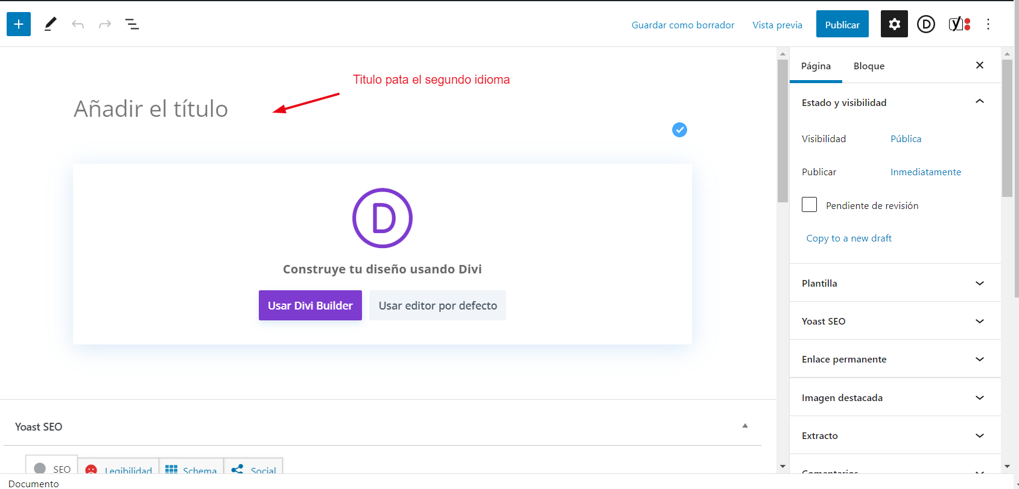Click the editor content vertical scrollbar thumb
1019x489 pixels.
pyautogui.click(x=783, y=131)
